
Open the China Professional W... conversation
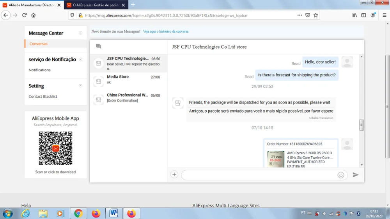[128, 99]
